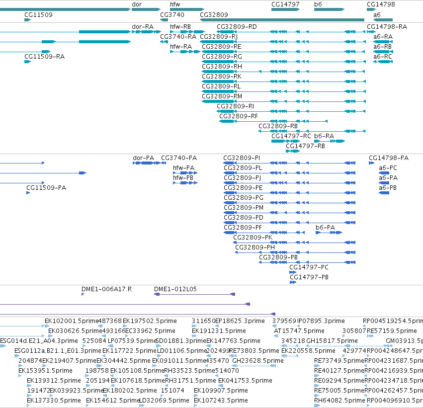Click the dor-RA transcript label
423x408 pixels.
pos(143,27)
